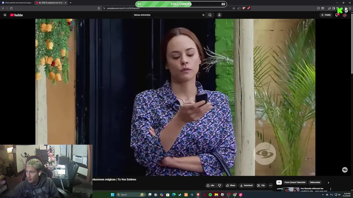Click the magnifier search button
The height and width of the screenshot is (198, 353).
(210, 15)
